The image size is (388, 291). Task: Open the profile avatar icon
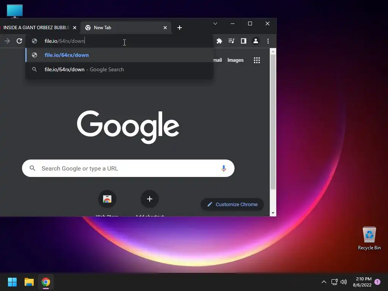click(256, 41)
